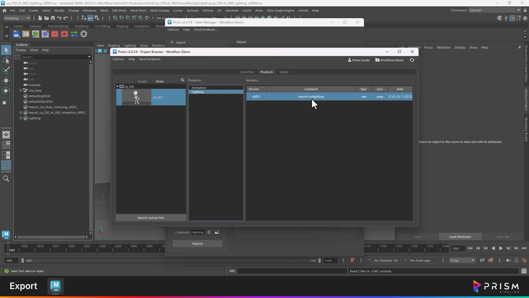Toggle loop playback mode button
This screenshot has height=298, width=529.
[x=482, y=260]
